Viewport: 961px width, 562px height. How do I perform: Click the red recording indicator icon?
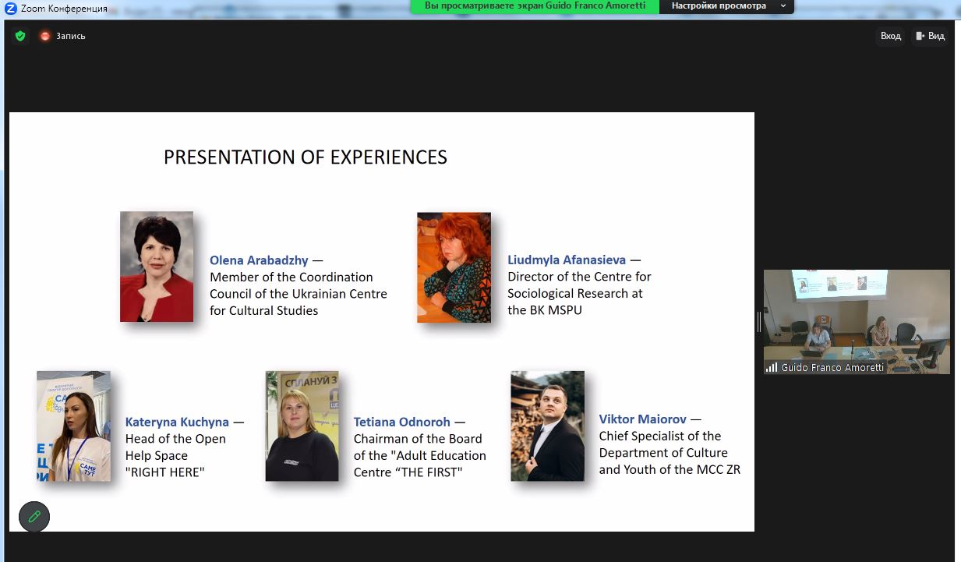(x=45, y=36)
